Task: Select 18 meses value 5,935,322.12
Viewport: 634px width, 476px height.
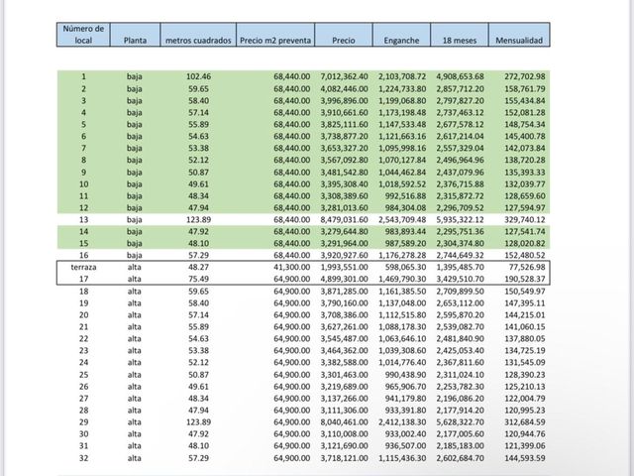Action: click(460, 220)
